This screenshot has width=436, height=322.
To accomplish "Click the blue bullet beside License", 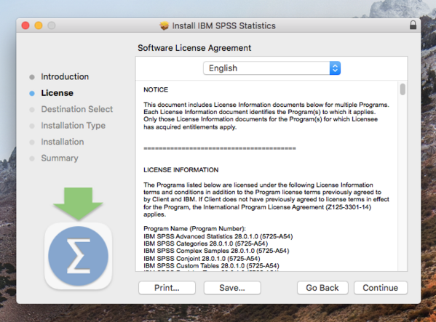I will pos(32,93).
